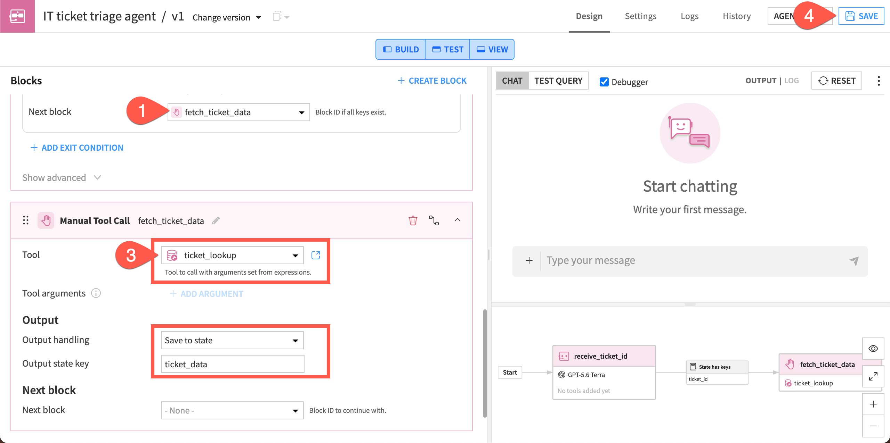Click ADD EXIT CONDITION
The image size is (890, 443).
pos(77,148)
